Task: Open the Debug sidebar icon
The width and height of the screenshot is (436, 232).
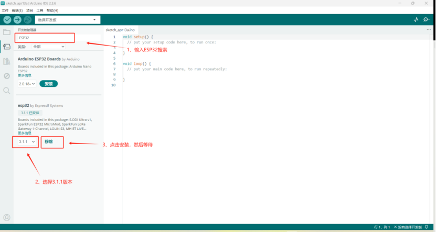Action: point(7,76)
